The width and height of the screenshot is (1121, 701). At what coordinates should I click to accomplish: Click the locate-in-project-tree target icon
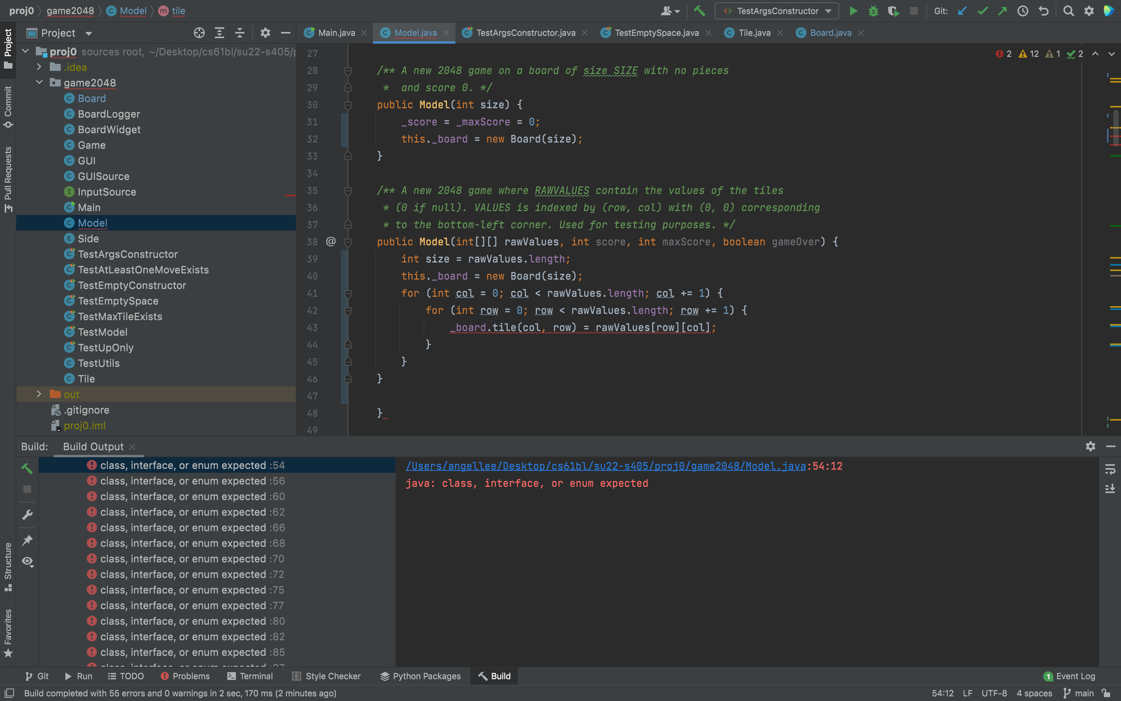pos(199,33)
